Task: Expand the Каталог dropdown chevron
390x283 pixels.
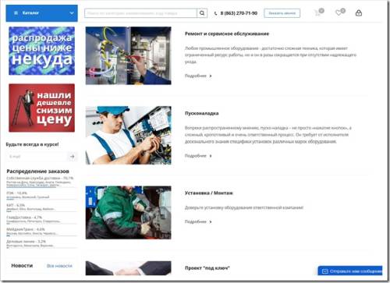Action: [x=72, y=13]
